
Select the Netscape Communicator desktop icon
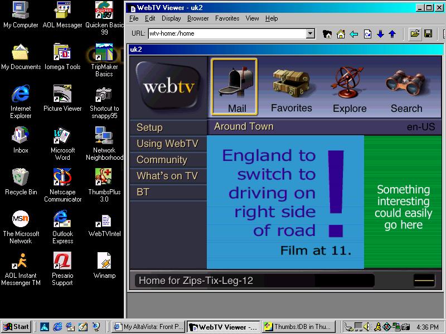click(x=62, y=185)
